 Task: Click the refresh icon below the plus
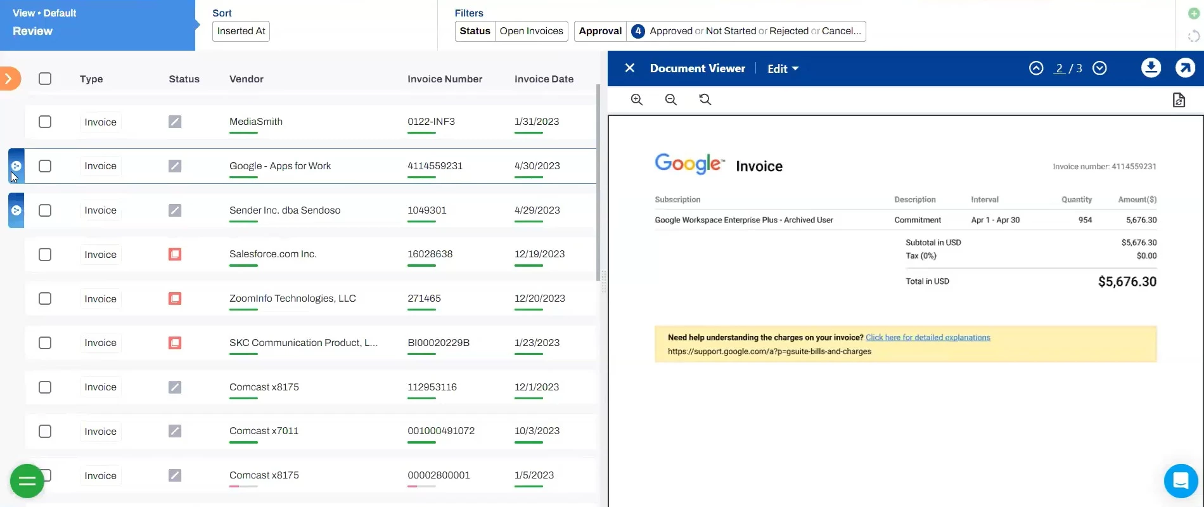(x=1194, y=36)
